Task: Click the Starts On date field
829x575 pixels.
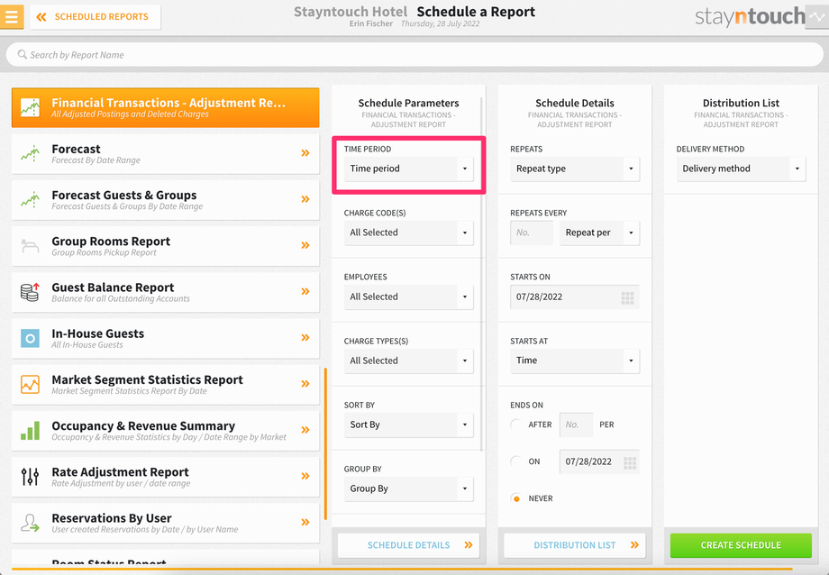Action: point(575,297)
